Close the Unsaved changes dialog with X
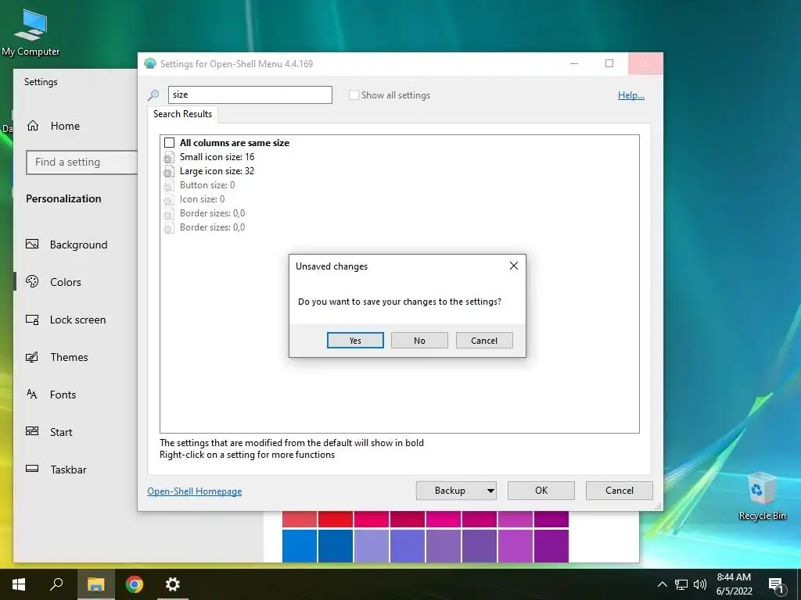This screenshot has width=801, height=600. click(x=514, y=266)
